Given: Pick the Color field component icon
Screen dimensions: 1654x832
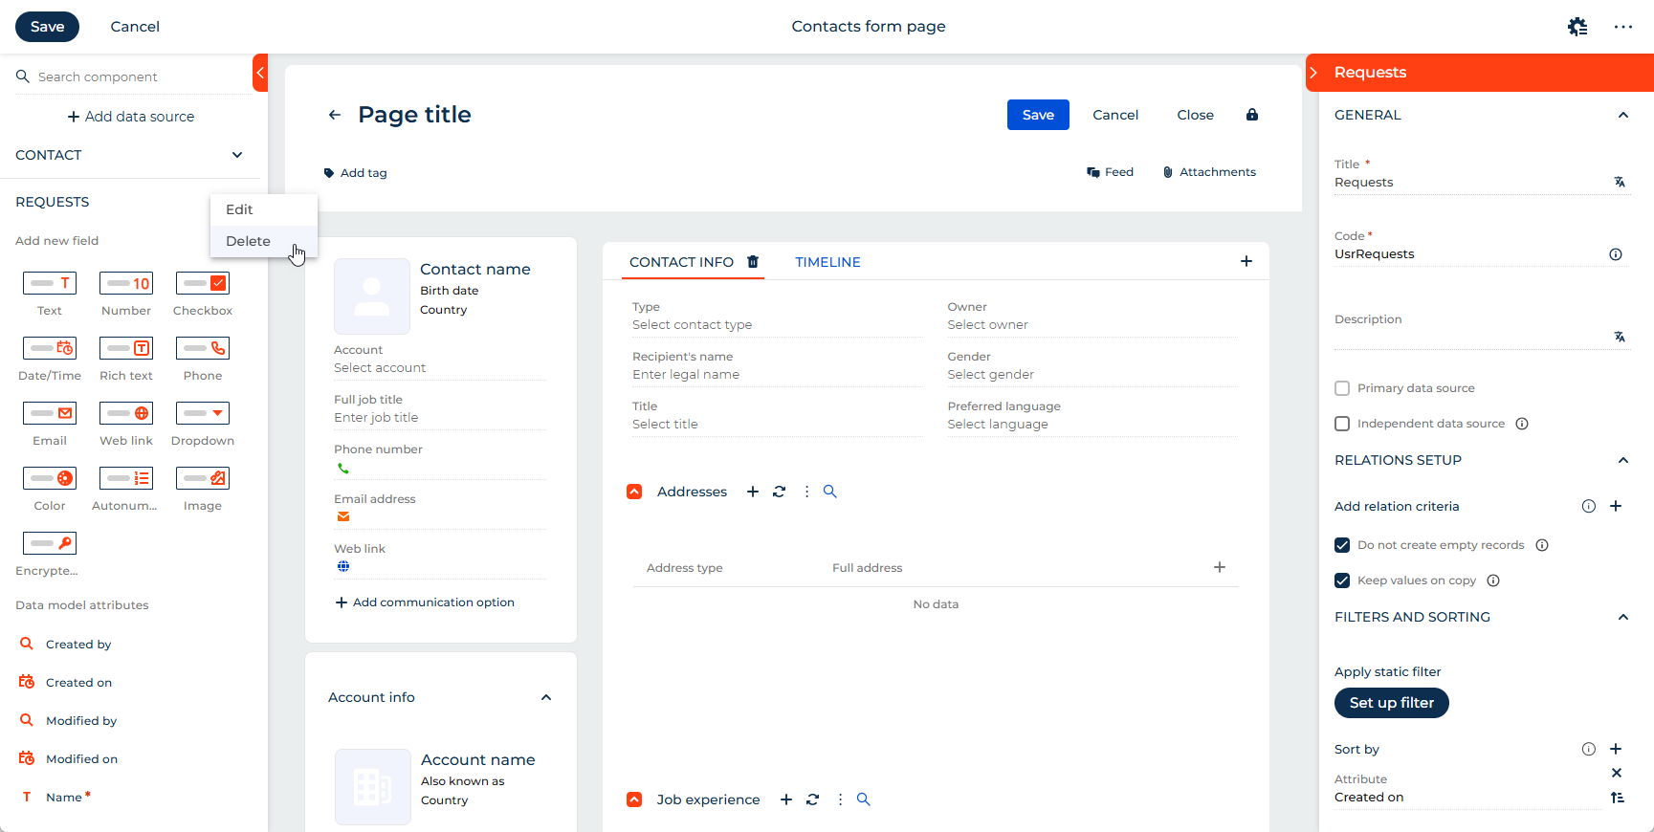Looking at the screenshot, I should 50,478.
